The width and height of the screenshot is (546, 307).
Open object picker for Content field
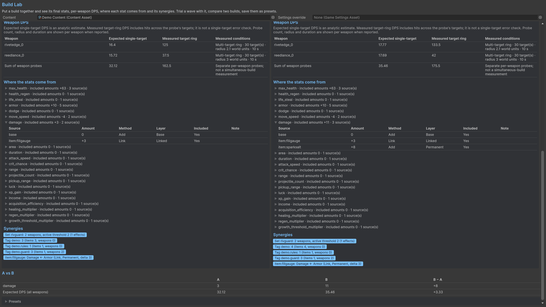pyautogui.click(x=273, y=18)
